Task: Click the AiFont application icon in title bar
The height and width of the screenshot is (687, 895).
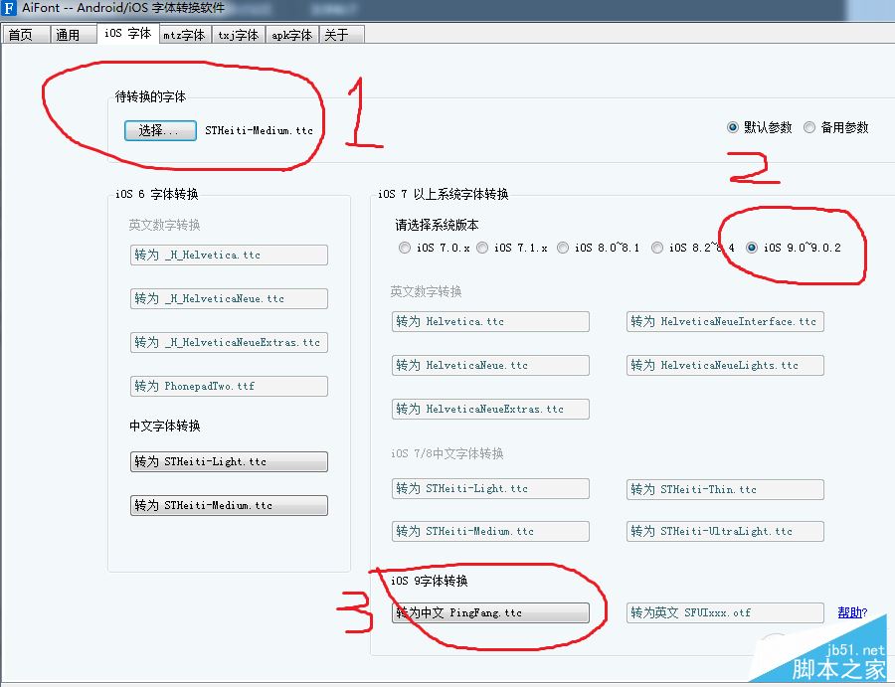Action: click(10, 9)
